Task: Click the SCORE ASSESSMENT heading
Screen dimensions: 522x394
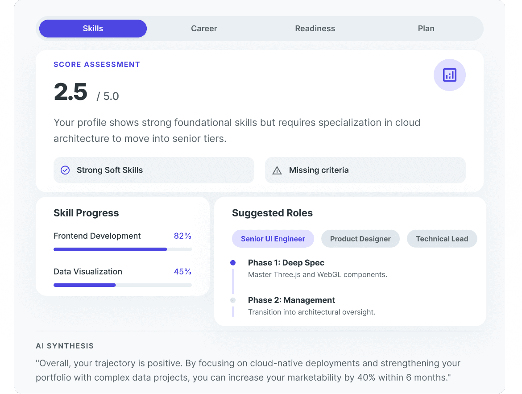Action: pos(97,65)
